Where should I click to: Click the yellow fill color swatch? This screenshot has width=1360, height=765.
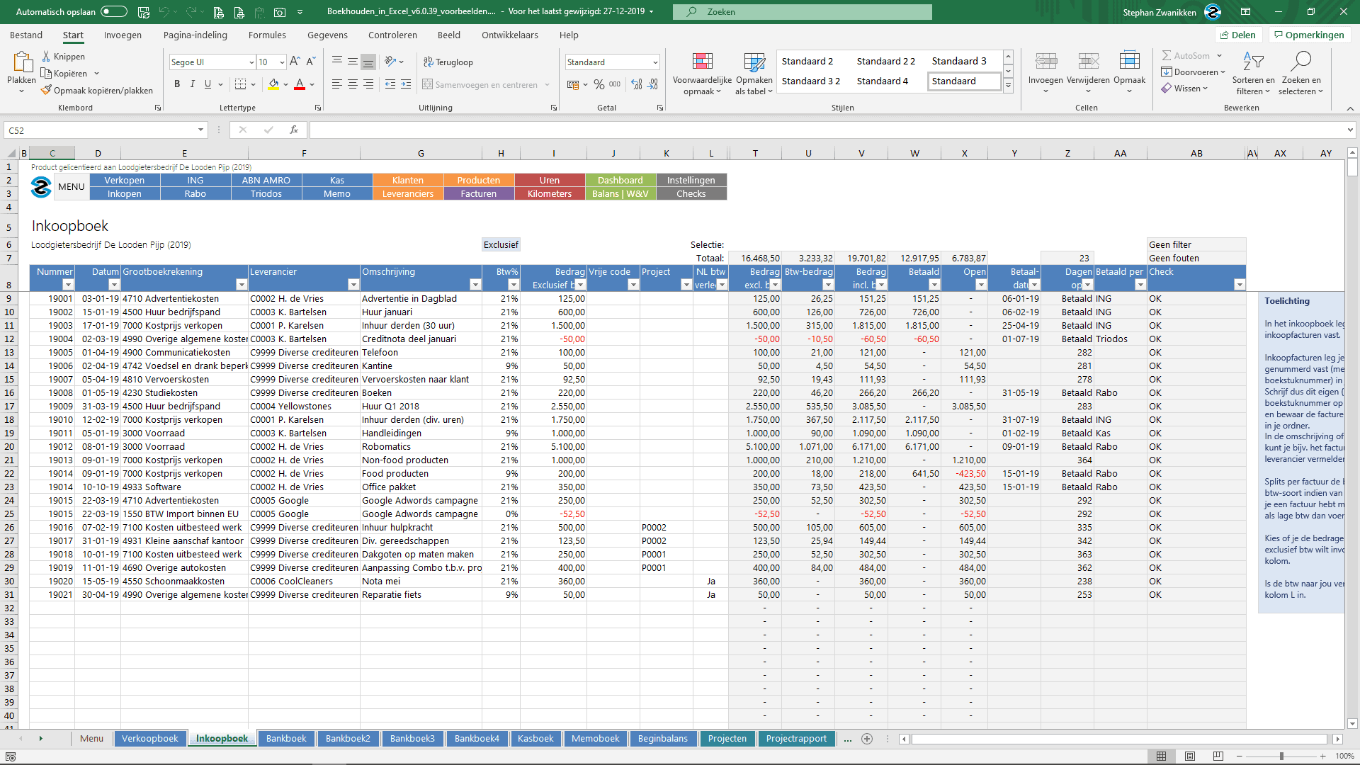(x=273, y=84)
